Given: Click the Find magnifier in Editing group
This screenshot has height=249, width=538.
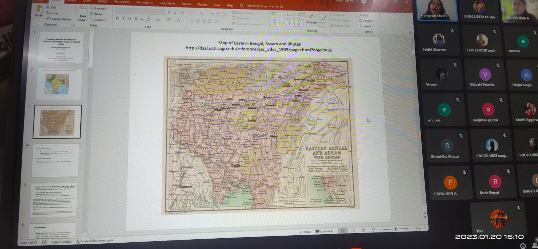Looking at the screenshot, I should pyautogui.click(x=364, y=15).
